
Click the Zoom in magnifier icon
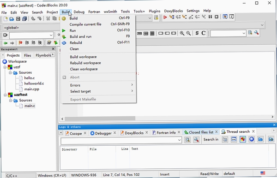182,33
